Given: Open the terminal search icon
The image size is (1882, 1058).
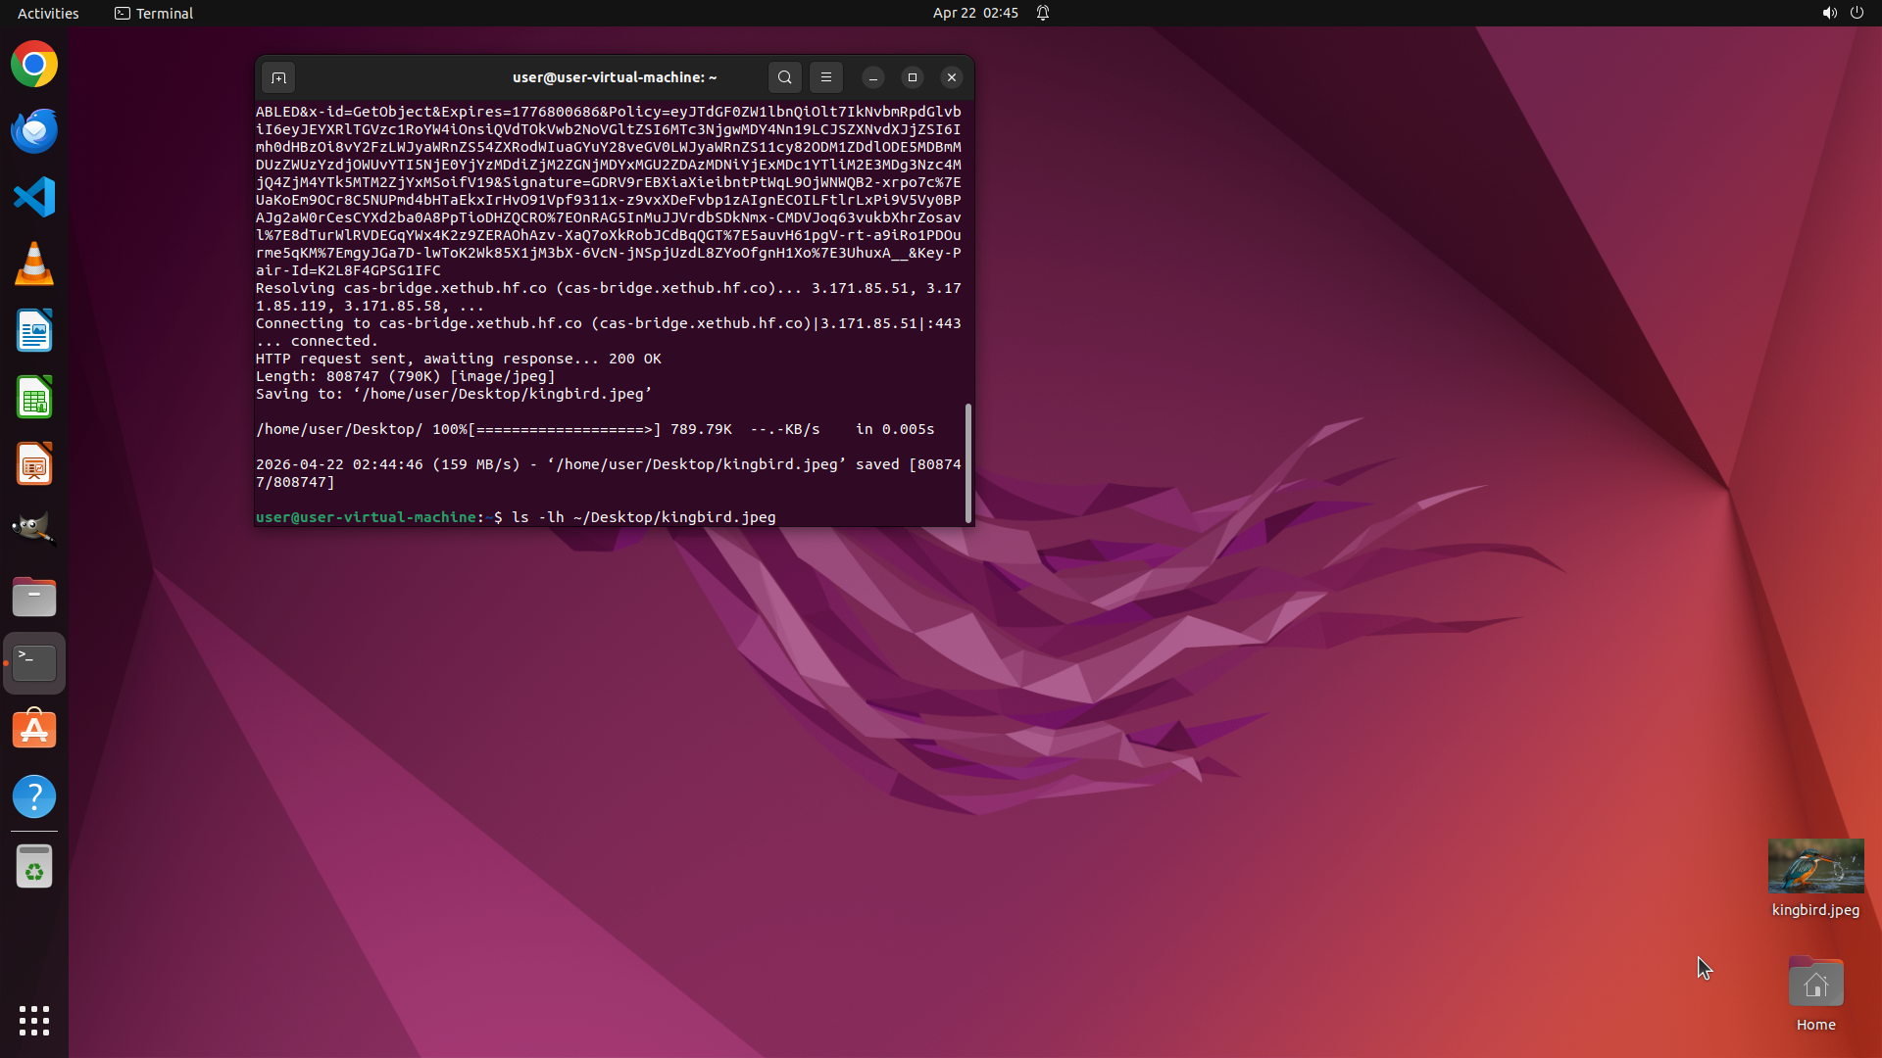Looking at the screenshot, I should (x=784, y=77).
